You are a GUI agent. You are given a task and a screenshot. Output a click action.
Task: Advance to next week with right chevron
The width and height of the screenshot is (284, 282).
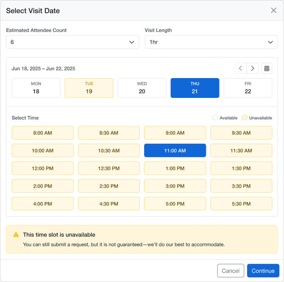[x=253, y=68]
